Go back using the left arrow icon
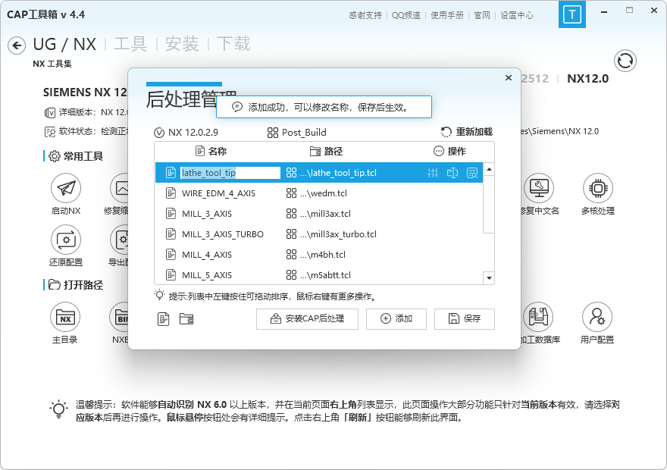The image size is (667, 470). click(17, 45)
